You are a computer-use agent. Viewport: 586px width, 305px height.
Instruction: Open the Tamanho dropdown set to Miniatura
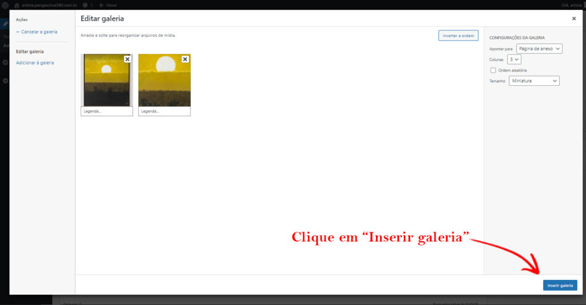pyautogui.click(x=534, y=81)
